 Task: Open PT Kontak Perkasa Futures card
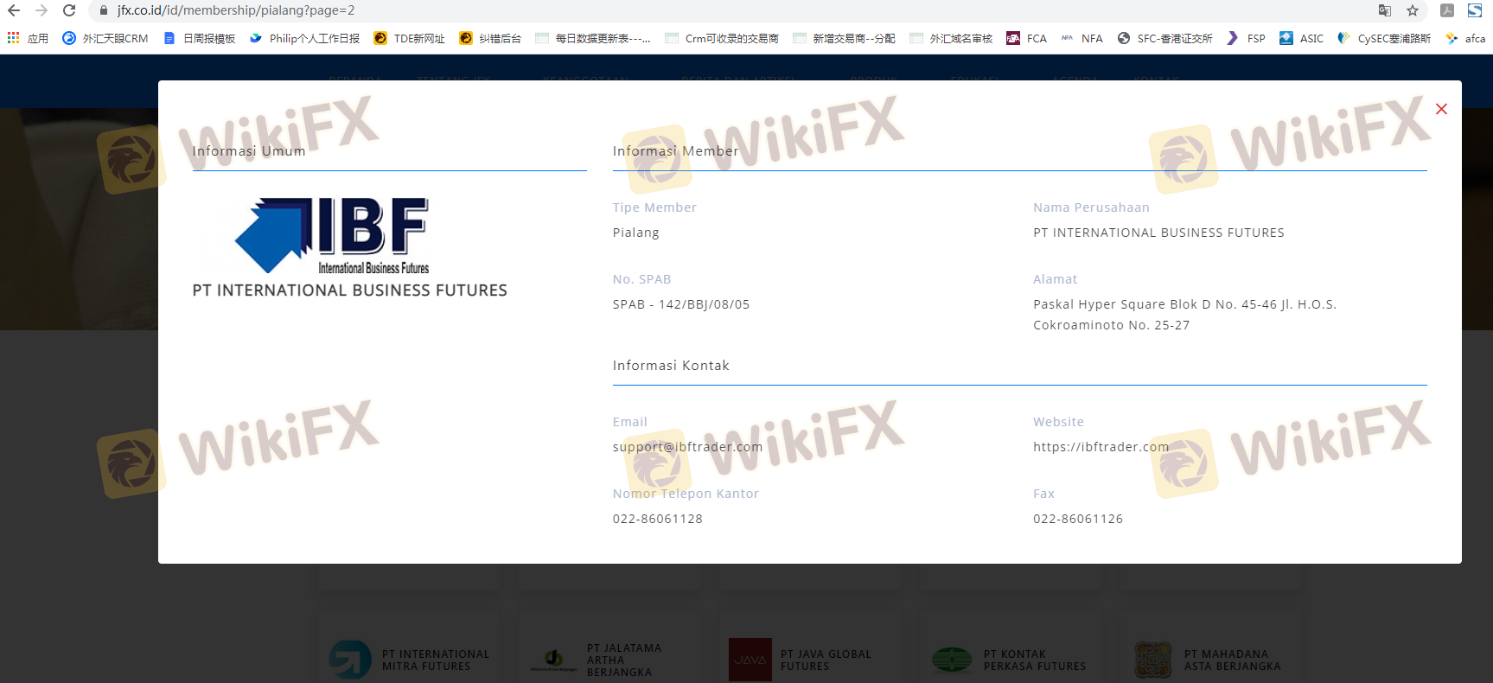[1011, 661]
